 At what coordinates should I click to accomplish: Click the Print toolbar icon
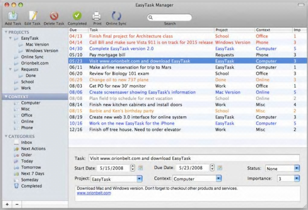pyautogui.click(x=96, y=16)
